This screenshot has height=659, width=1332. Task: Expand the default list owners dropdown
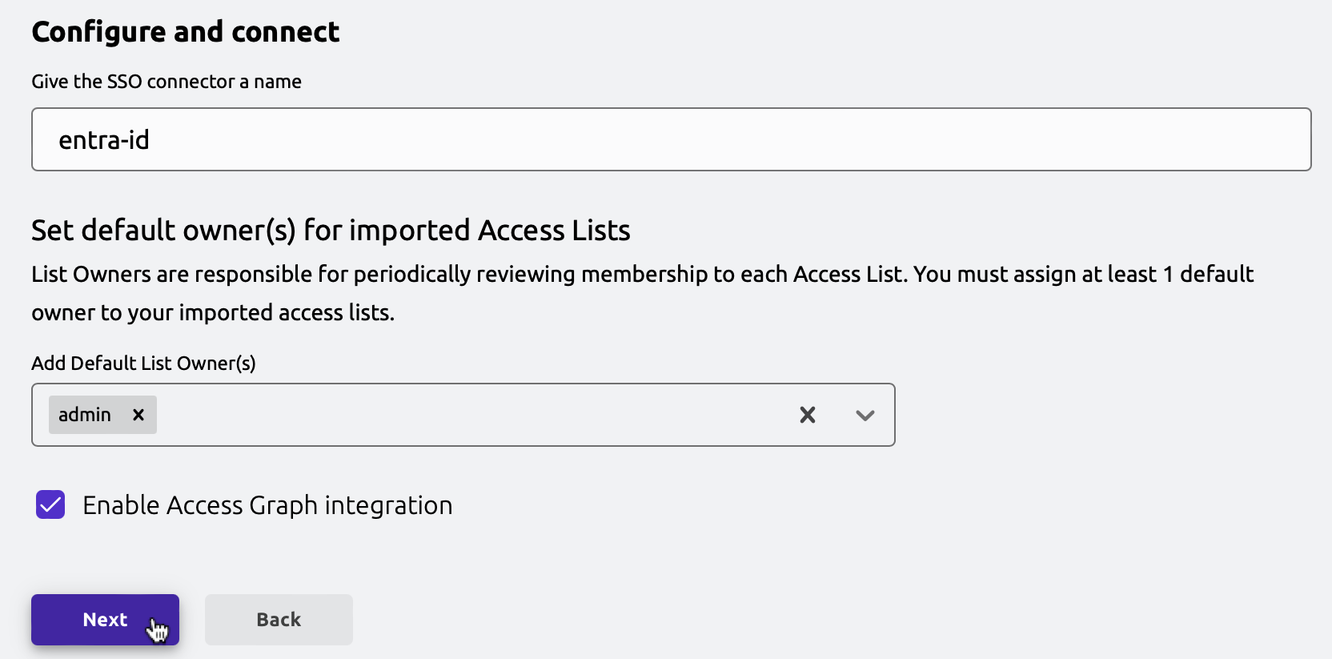(865, 415)
